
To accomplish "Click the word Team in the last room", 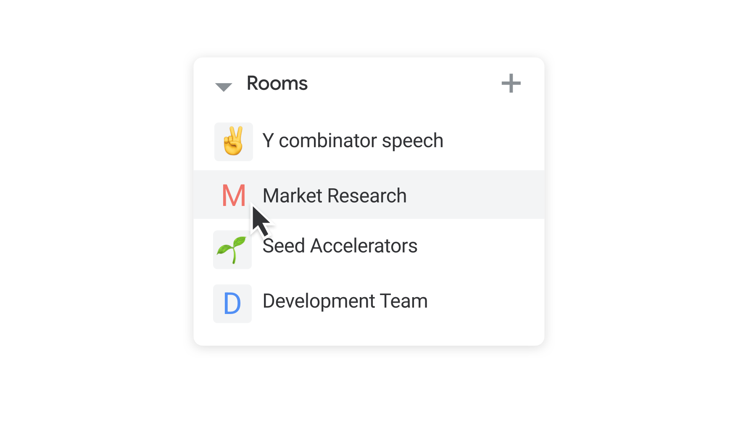I will click(404, 301).
